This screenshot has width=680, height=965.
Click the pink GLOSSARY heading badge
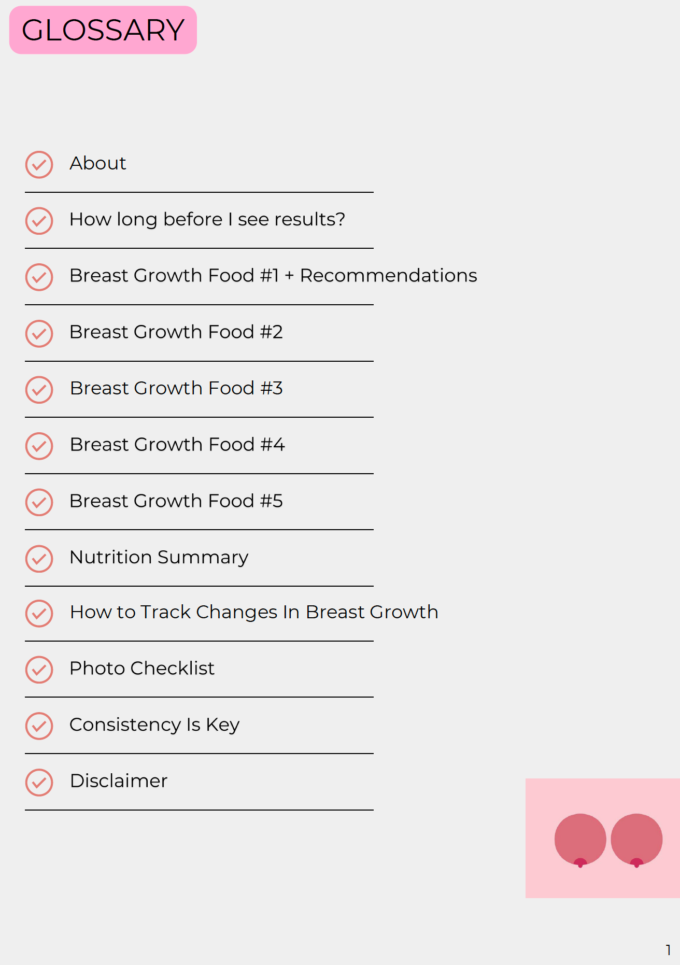pyautogui.click(x=103, y=30)
